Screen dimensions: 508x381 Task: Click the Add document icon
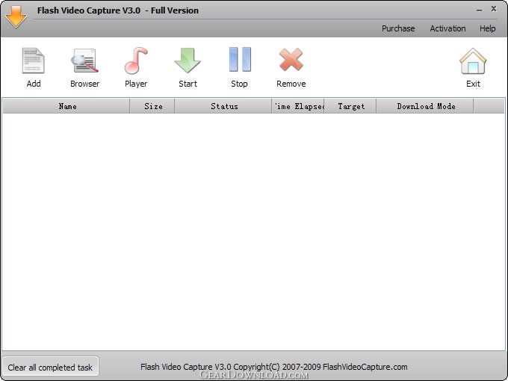(x=34, y=61)
